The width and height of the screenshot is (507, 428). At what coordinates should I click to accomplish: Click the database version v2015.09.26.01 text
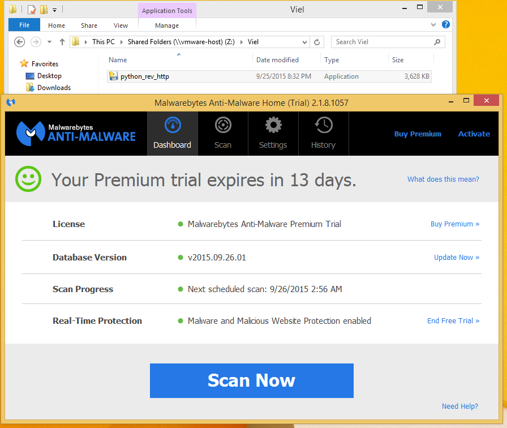click(x=217, y=258)
